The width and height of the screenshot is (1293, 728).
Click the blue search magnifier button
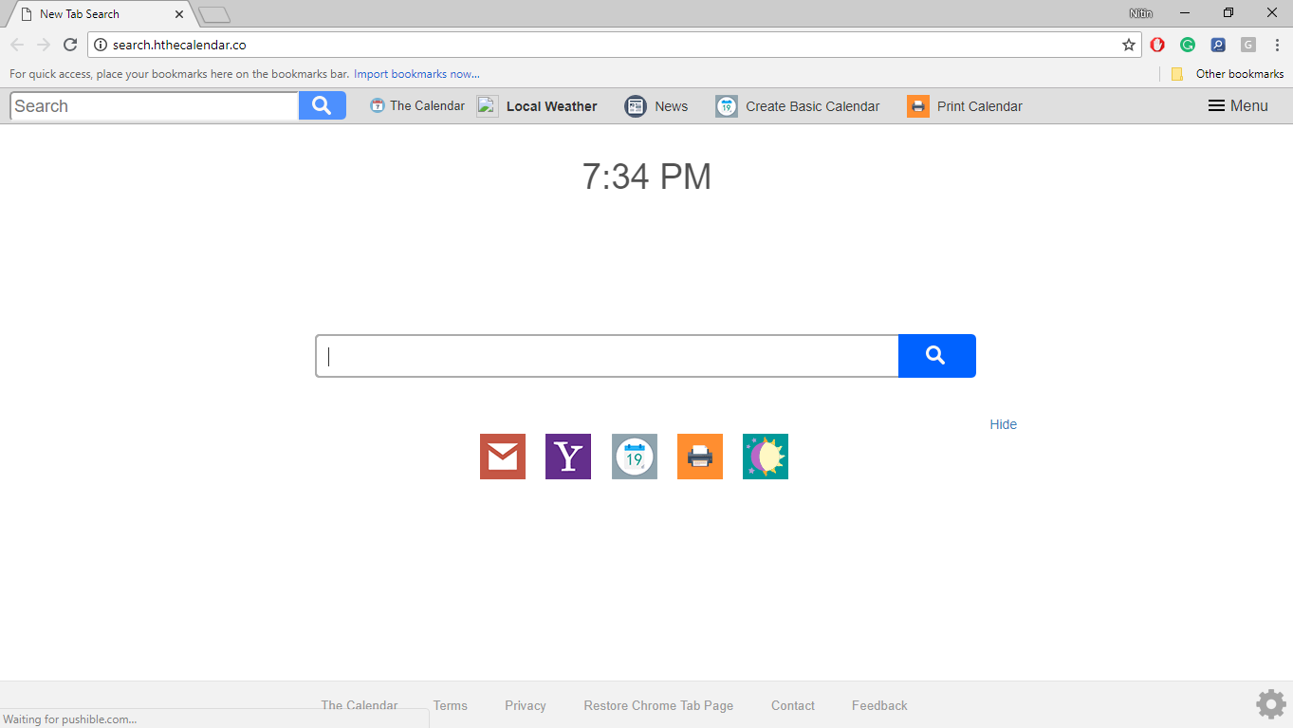(936, 355)
